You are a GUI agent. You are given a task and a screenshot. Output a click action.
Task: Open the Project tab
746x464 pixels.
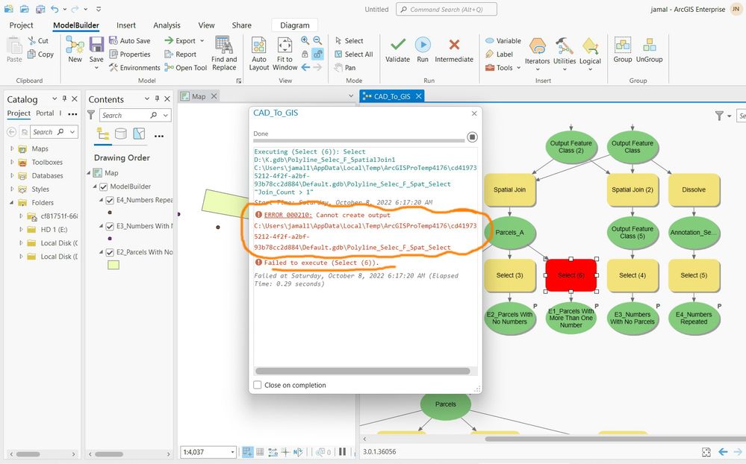21,25
